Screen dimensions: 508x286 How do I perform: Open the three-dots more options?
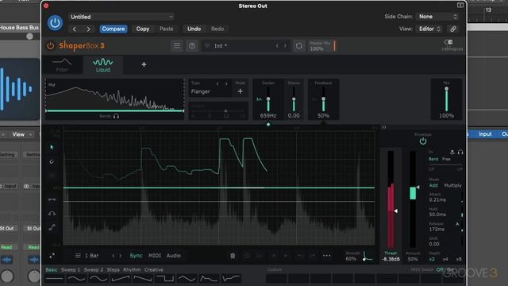(x=326, y=256)
